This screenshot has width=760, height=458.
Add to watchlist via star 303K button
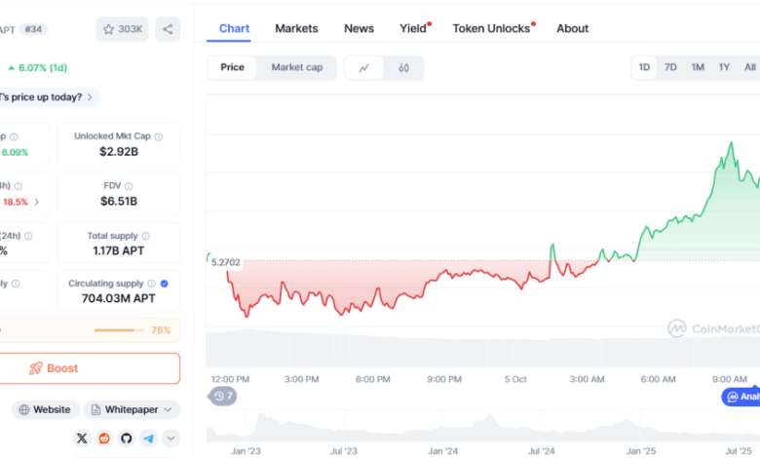click(x=123, y=29)
